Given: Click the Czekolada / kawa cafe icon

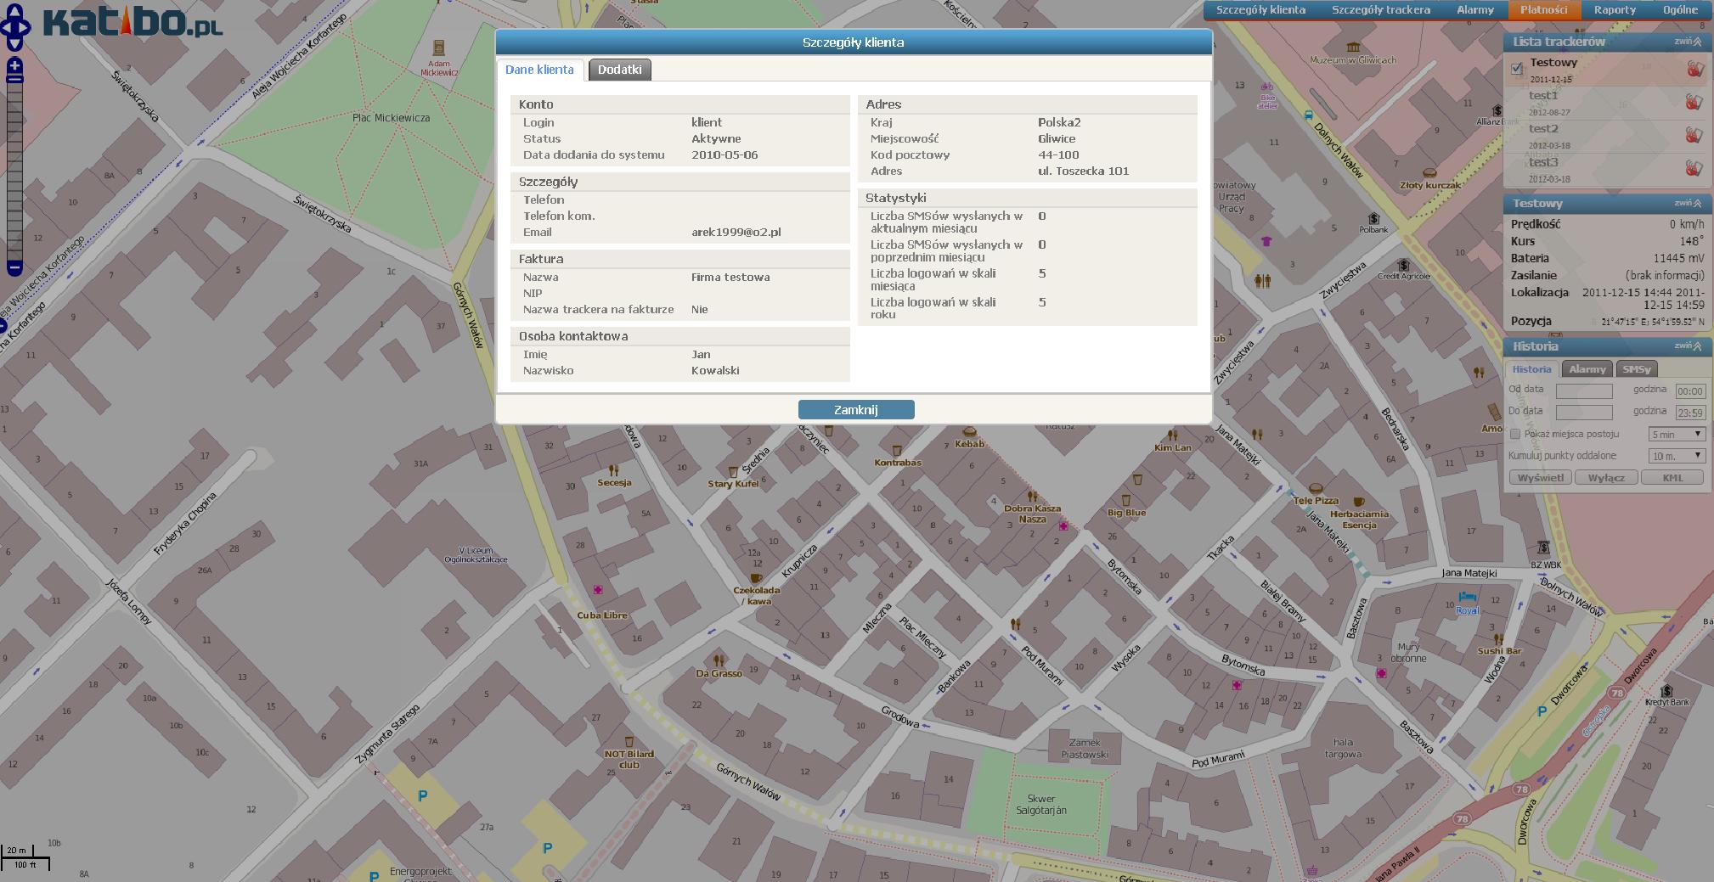Looking at the screenshot, I should [755, 578].
